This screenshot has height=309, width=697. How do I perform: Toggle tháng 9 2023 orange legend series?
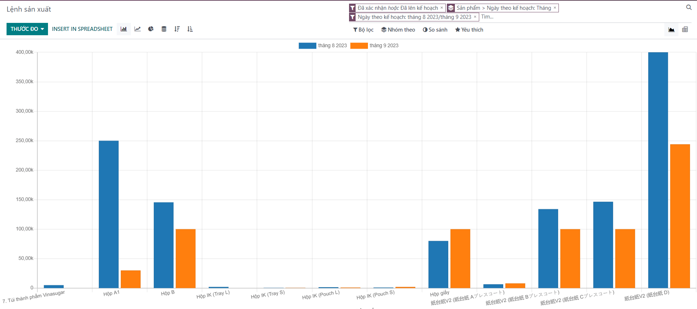tap(374, 46)
